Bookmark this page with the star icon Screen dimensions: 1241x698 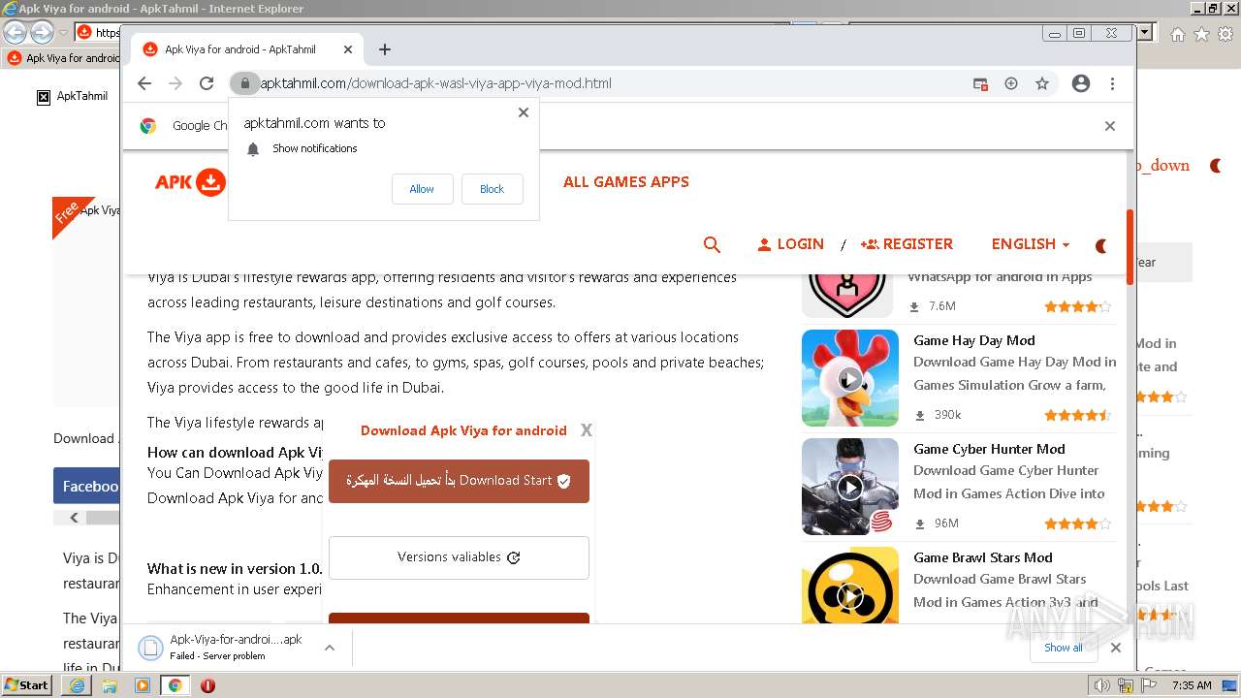point(1042,83)
